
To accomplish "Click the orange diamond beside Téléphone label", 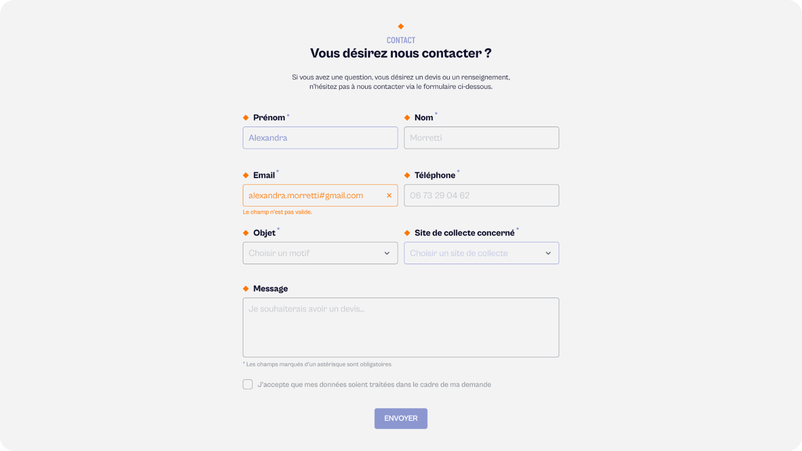I will click(x=407, y=175).
